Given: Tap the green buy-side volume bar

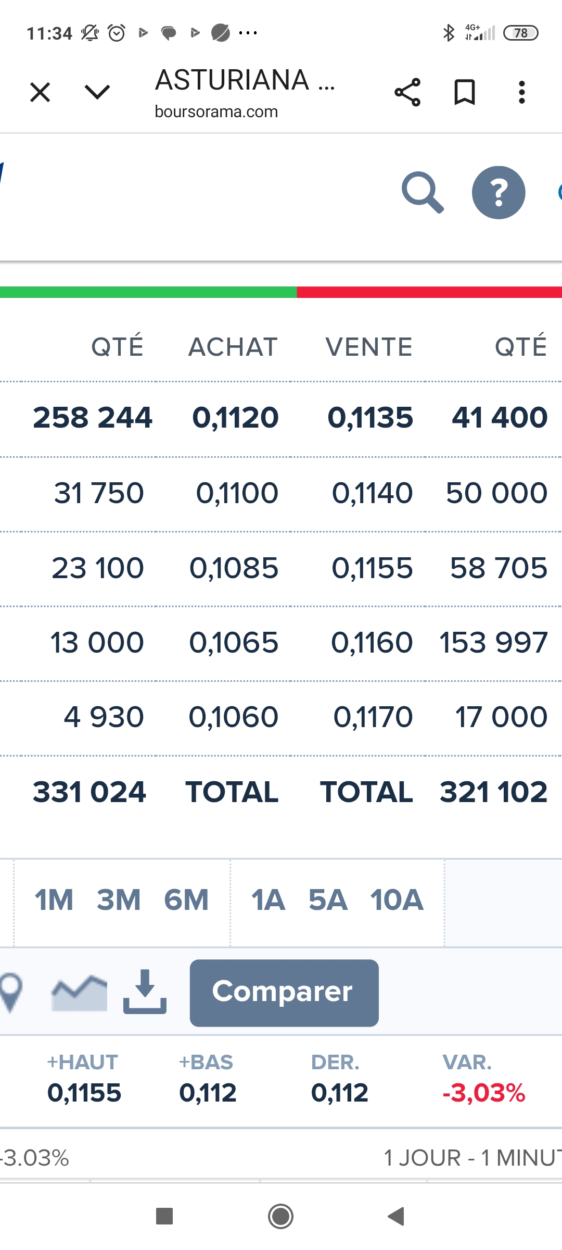Looking at the screenshot, I should pyautogui.click(x=148, y=292).
